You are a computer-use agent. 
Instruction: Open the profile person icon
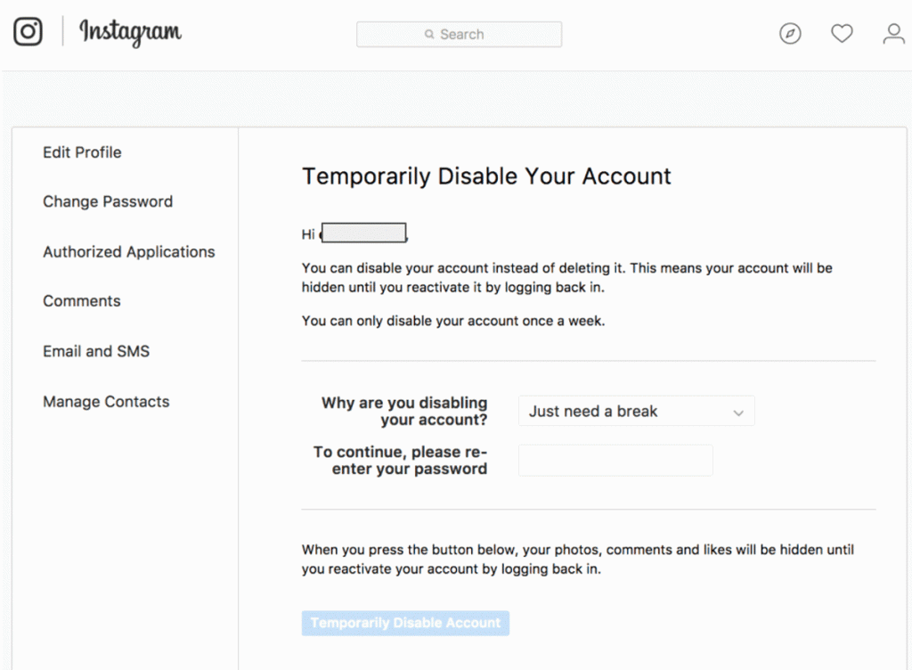(893, 34)
